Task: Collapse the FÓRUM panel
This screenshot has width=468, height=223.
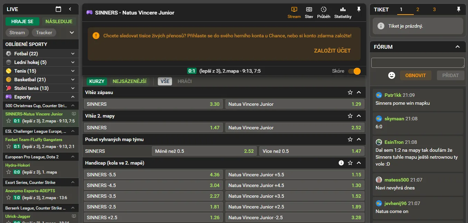Action: tap(458, 47)
